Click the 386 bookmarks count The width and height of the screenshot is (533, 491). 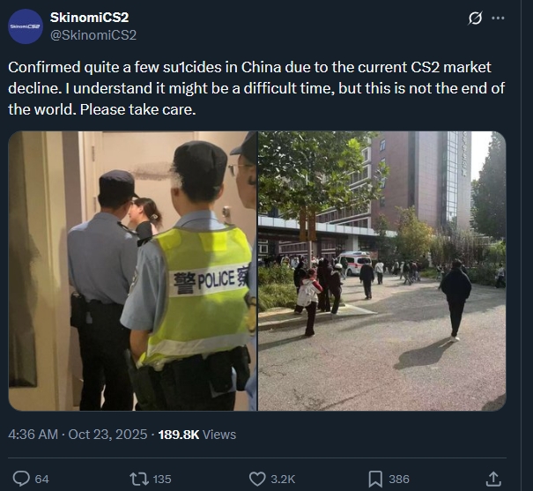pyautogui.click(x=399, y=479)
